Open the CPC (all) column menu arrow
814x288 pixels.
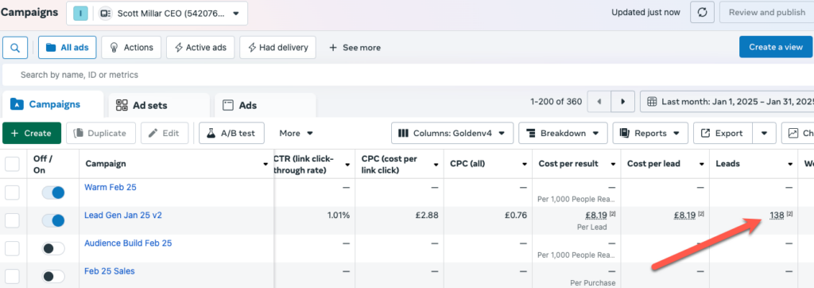click(x=525, y=164)
